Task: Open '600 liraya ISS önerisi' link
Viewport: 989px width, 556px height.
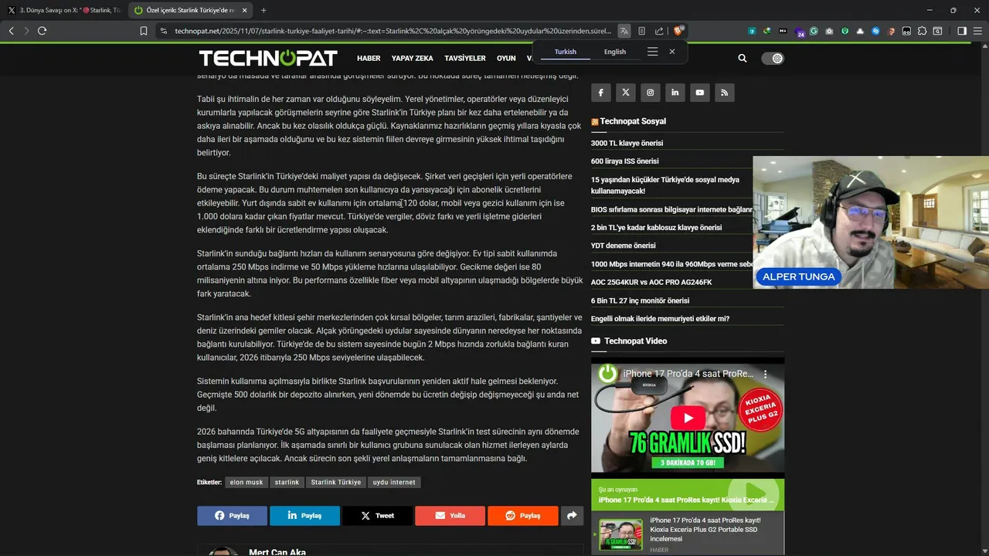Action: point(625,161)
